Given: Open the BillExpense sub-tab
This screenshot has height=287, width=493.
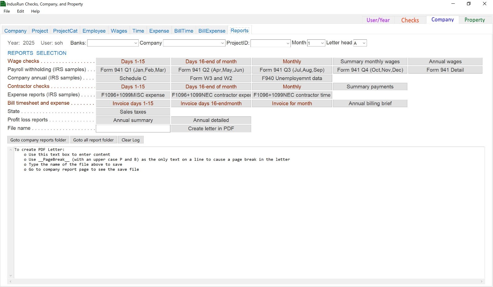Looking at the screenshot, I should [x=212, y=31].
